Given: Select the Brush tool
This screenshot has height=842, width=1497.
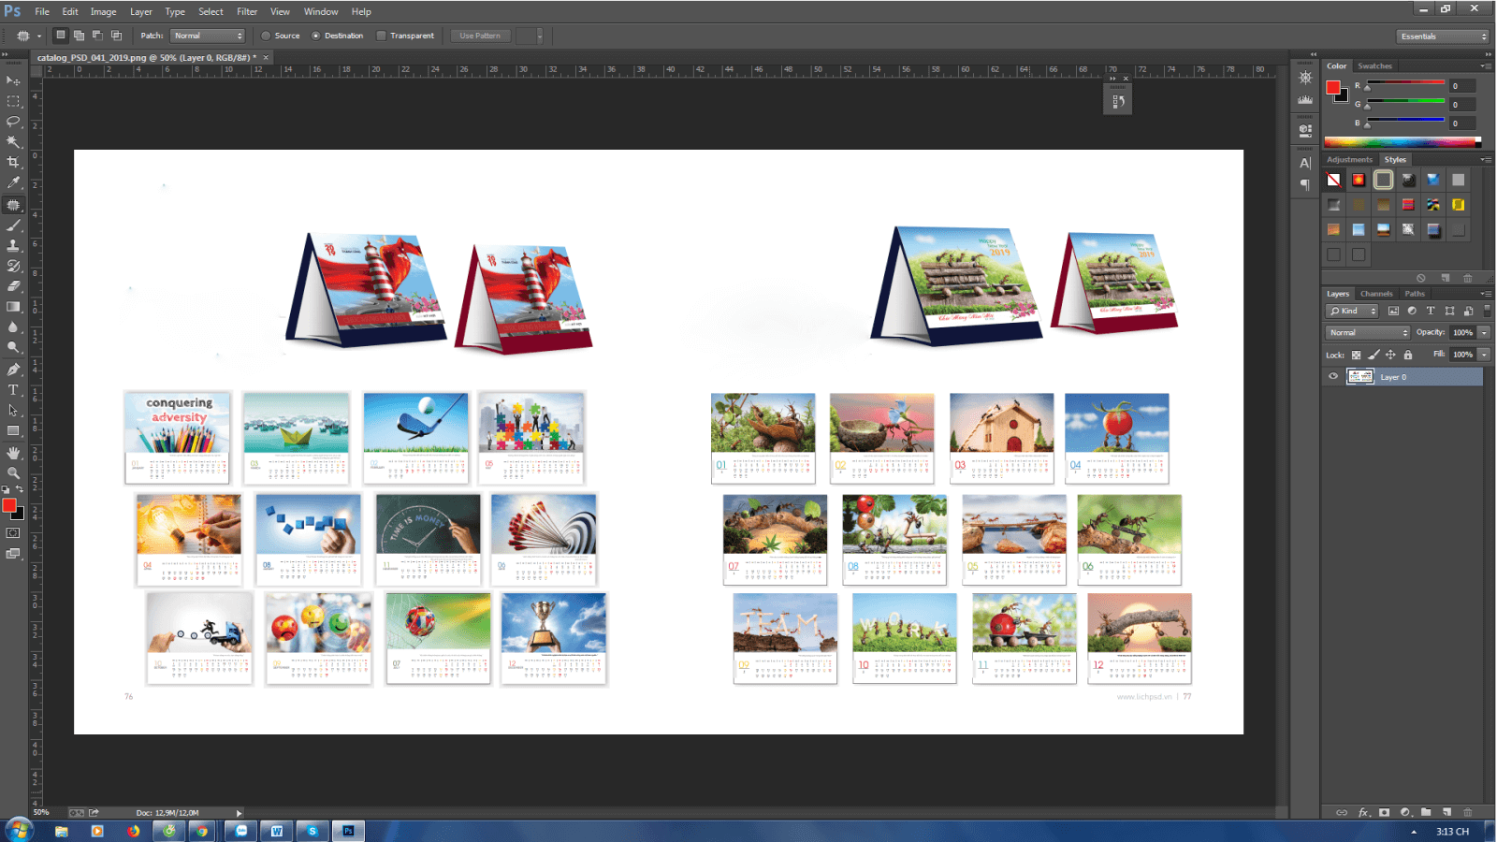Looking at the screenshot, I should (x=13, y=225).
